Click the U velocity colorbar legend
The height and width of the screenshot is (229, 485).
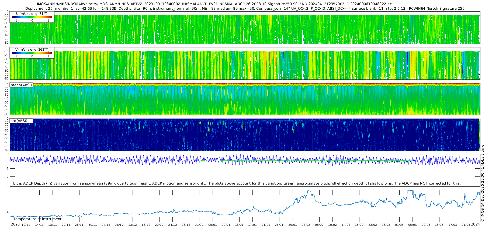[x=32, y=17]
